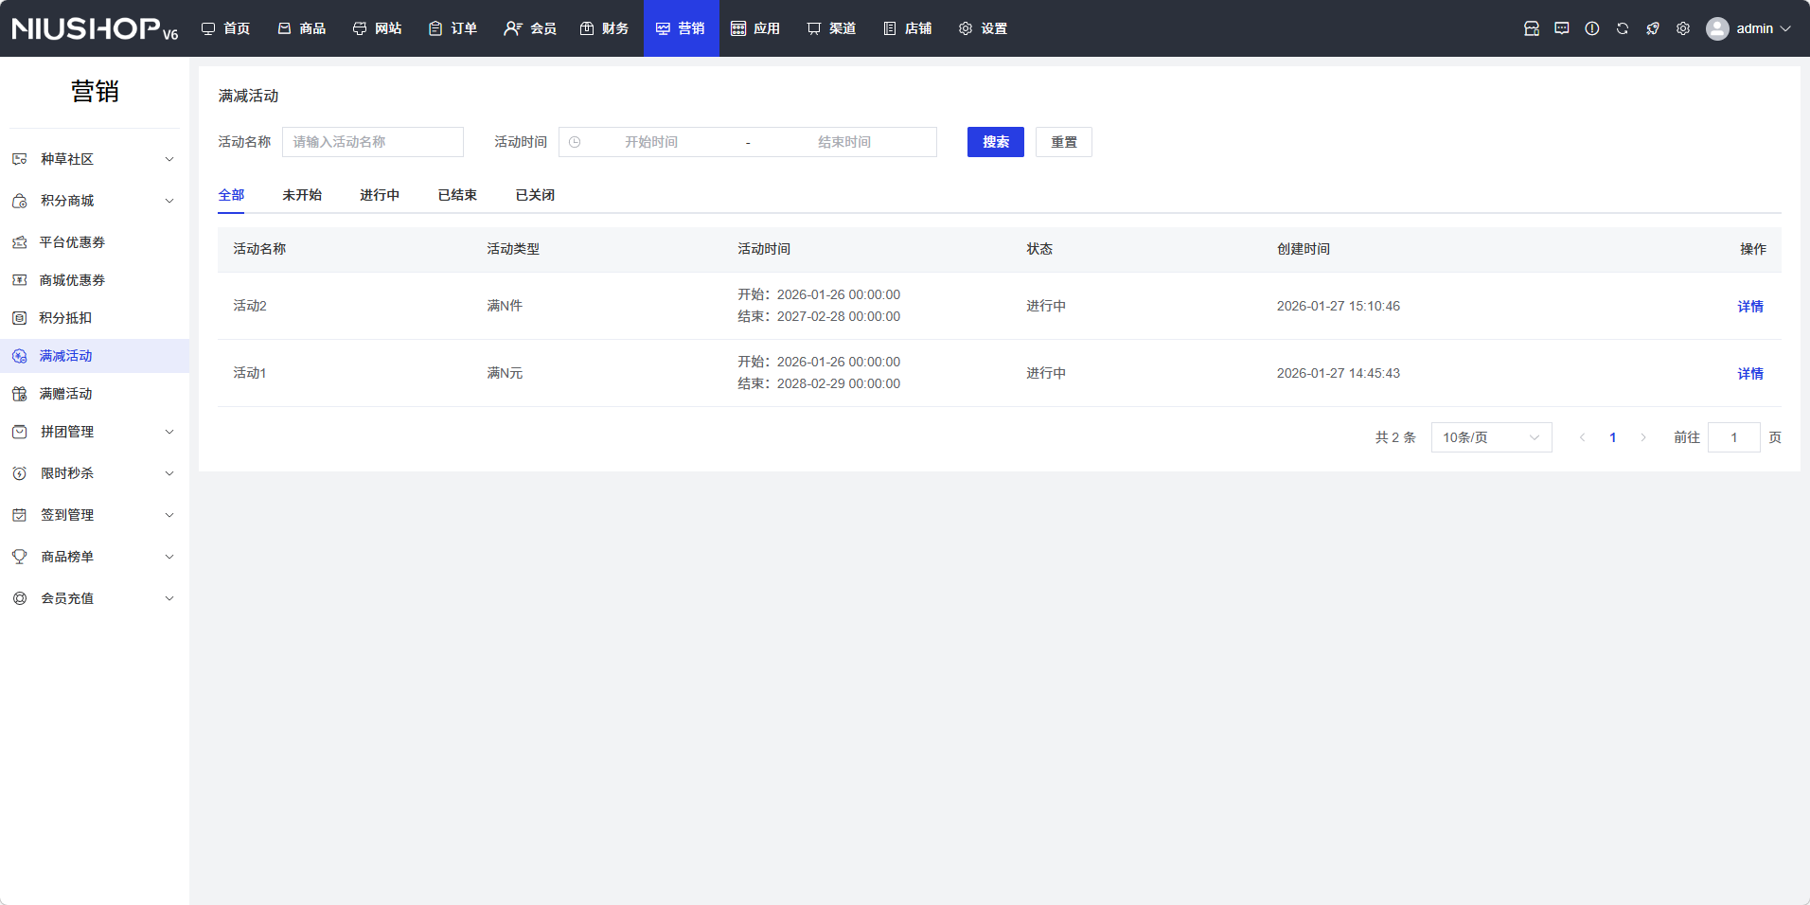The width and height of the screenshot is (1810, 905).
Task: Click the clock icon in date range field
Action: tap(575, 142)
